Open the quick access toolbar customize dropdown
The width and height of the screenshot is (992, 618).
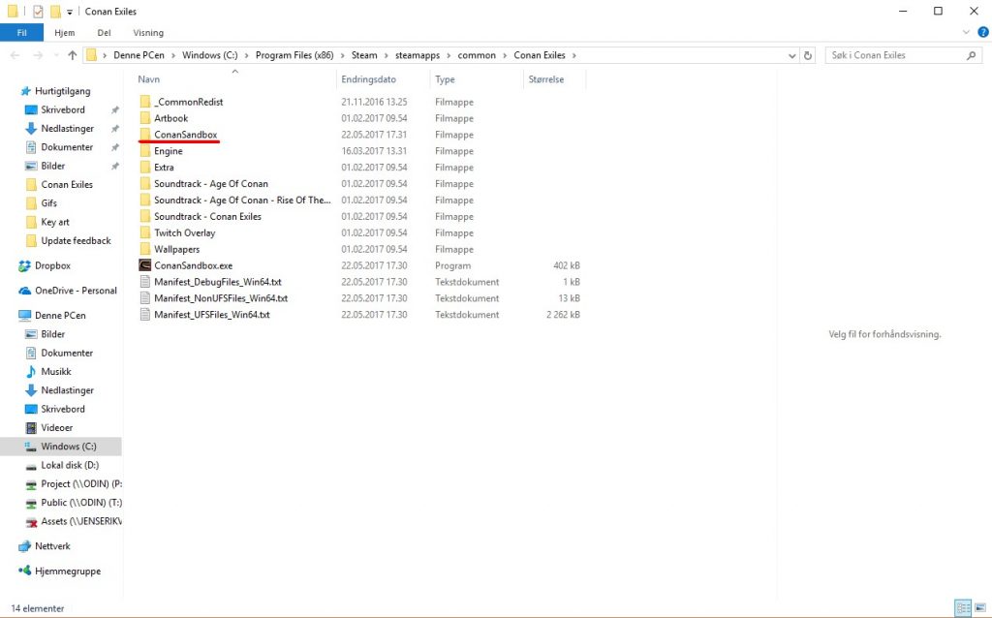(x=70, y=12)
